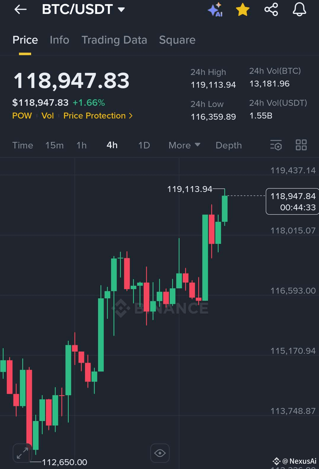Select the 15m timeframe
319x469 pixels.
tap(54, 145)
